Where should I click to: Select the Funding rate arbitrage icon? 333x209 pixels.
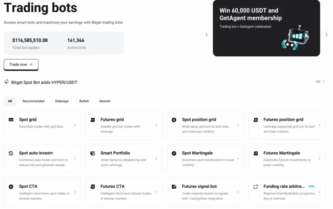click(x=256, y=186)
